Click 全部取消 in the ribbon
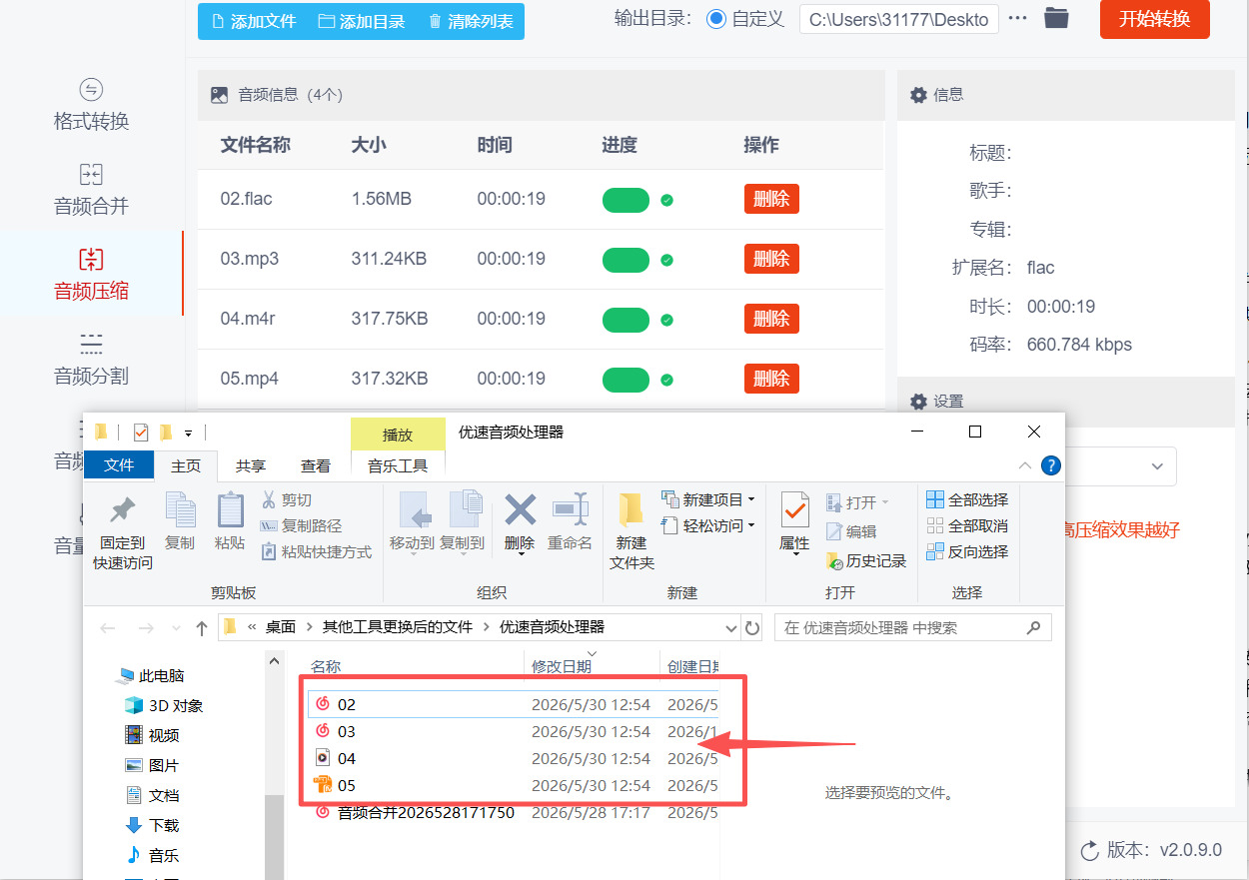The width and height of the screenshot is (1249, 880). (x=967, y=525)
